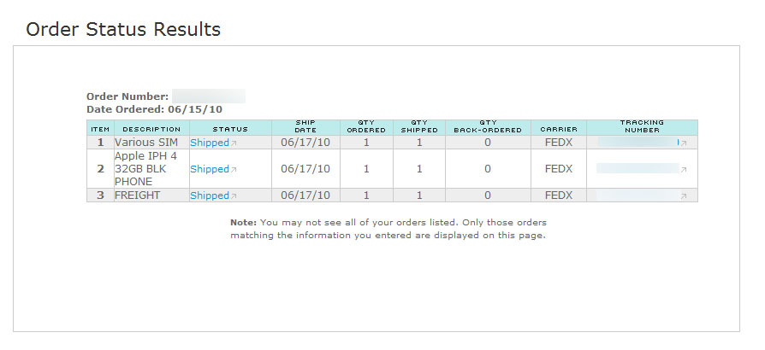Open tracking number for Apple IPH 4 phone
This screenshot has height=350, width=765.
coord(637,169)
